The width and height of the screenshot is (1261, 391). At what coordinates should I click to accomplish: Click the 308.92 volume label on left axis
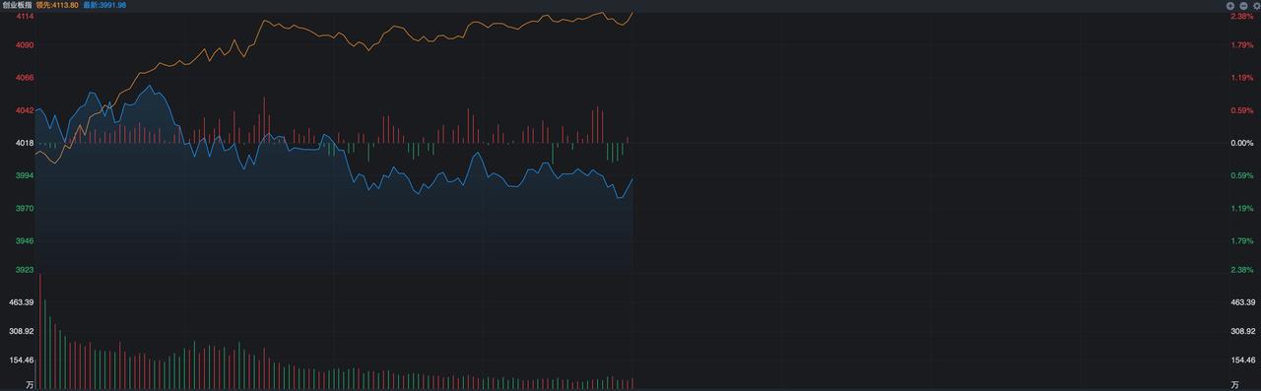(22, 332)
